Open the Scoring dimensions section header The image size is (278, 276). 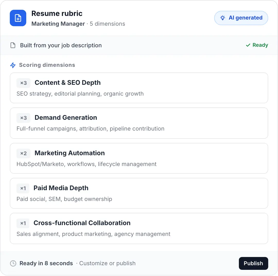click(x=47, y=65)
